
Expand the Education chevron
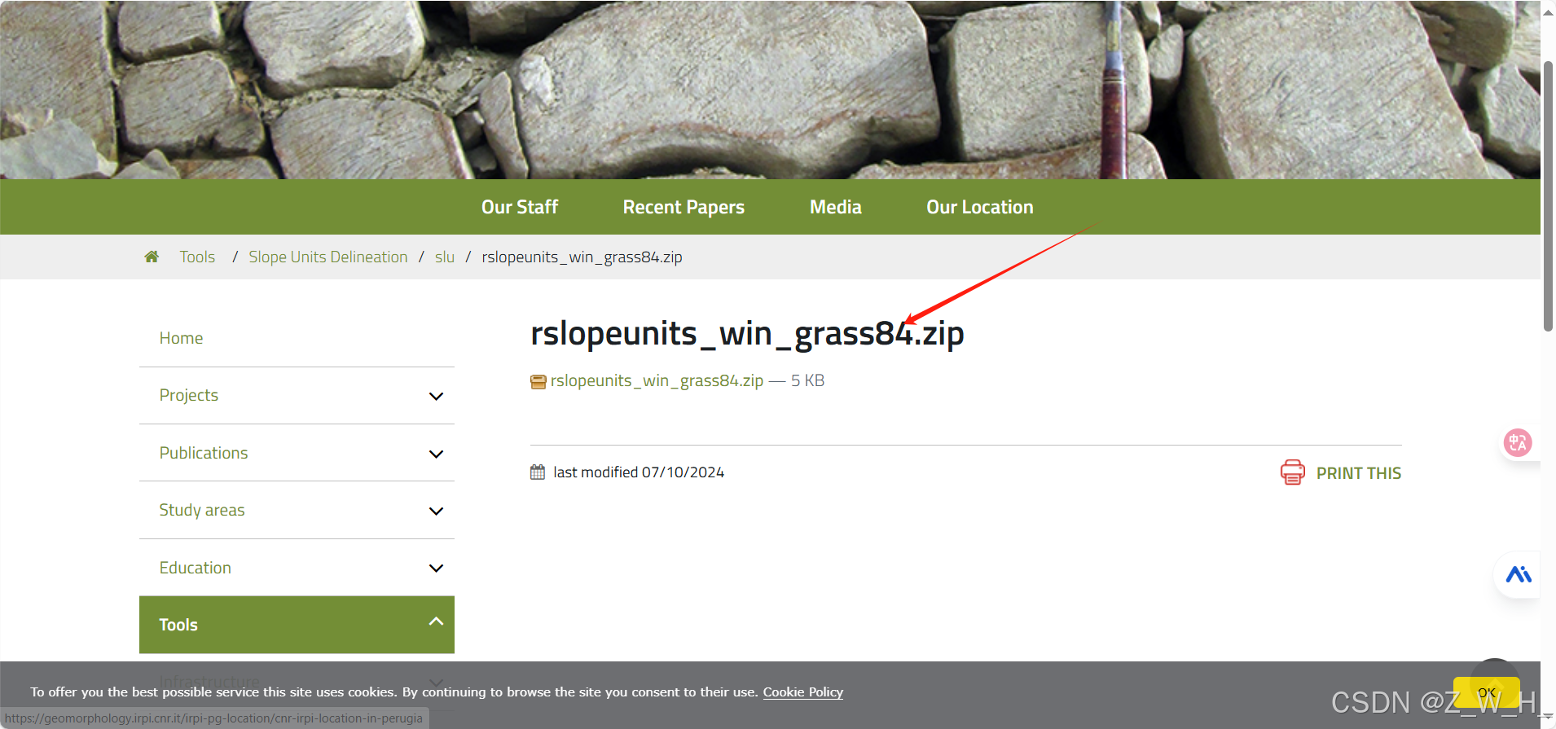click(x=436, y=569)
